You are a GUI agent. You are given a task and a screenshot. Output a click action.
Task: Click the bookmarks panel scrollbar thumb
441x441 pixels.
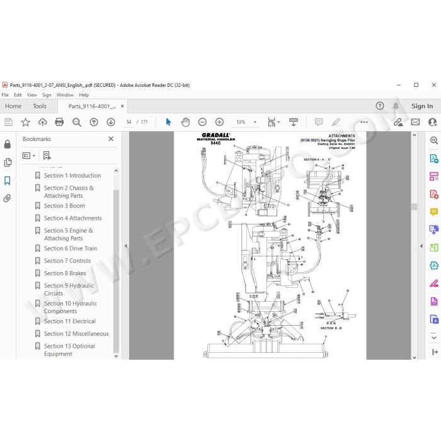[116, 271]
